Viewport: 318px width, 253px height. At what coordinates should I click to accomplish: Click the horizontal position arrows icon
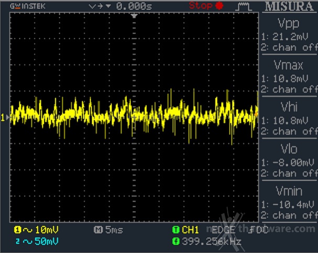(x=100, y=6)
